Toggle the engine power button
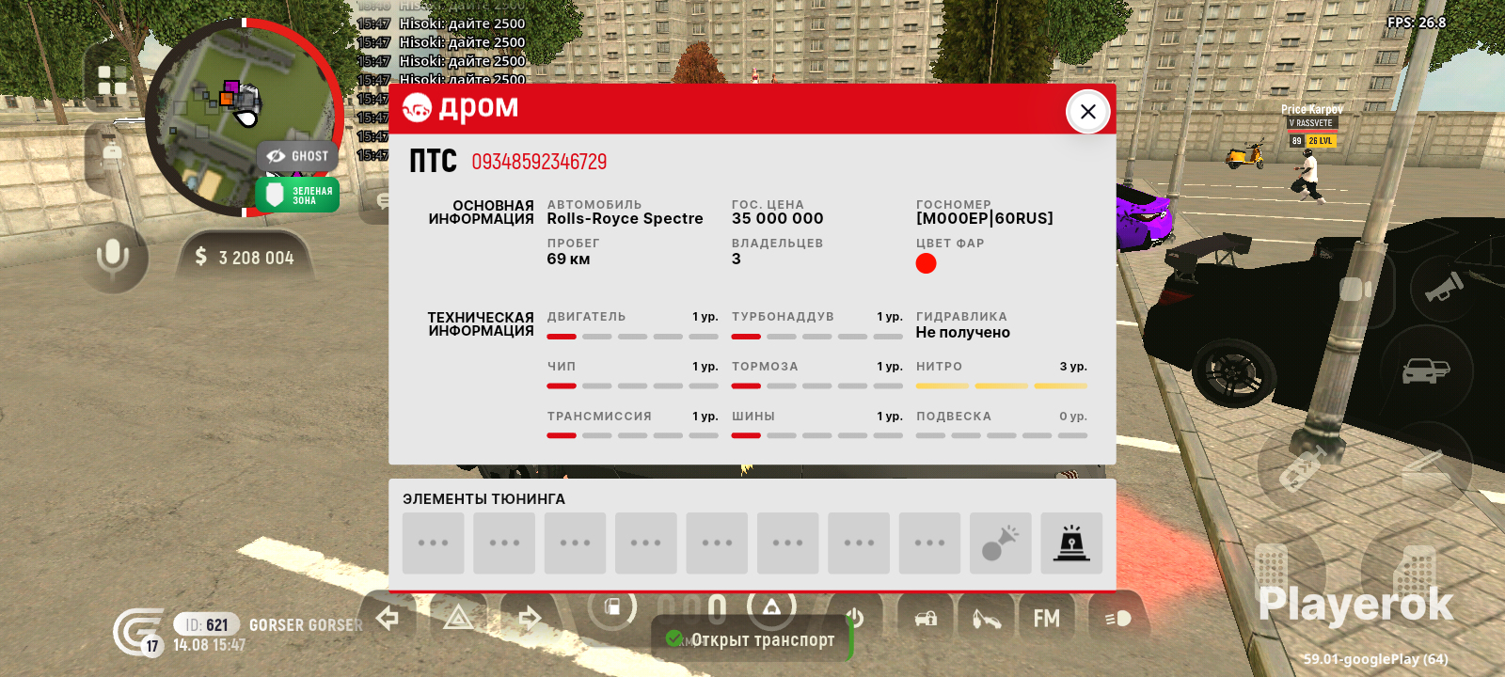The image size is (1505, 677). [x=854, y=618]
